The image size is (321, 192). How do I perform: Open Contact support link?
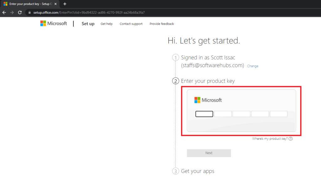pos(131,24)
